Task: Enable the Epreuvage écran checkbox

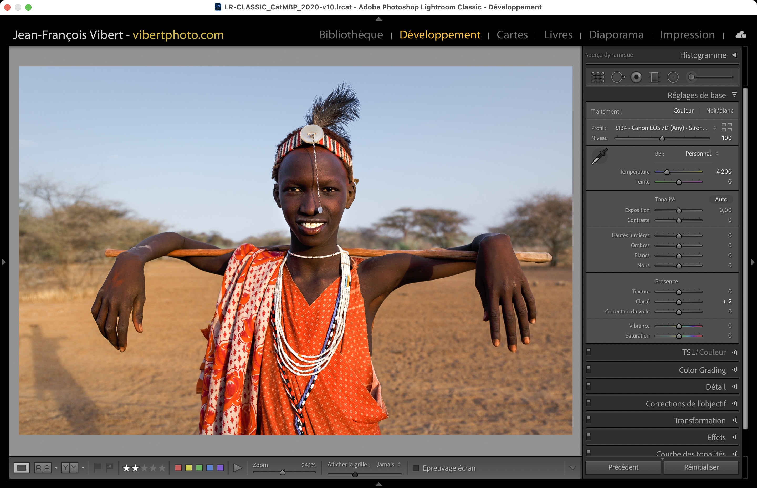Action: (x=416, y=468)
